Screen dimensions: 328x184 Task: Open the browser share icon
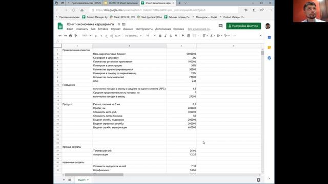(262, 10)
